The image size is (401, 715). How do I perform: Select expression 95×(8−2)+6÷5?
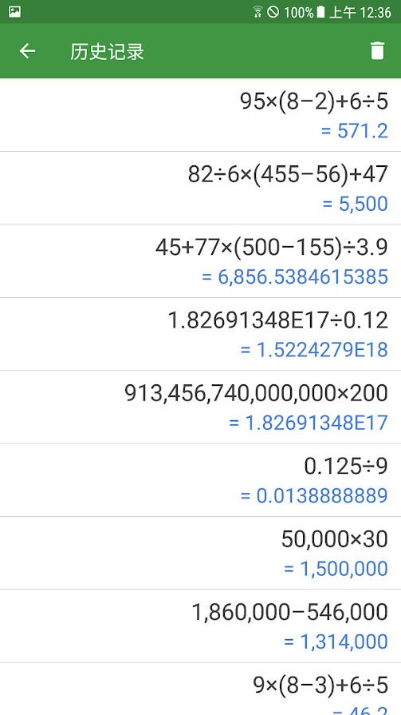coord(314,101)
